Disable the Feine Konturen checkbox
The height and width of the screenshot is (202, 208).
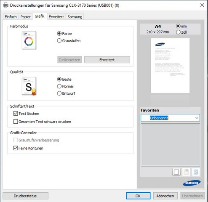tap(16, 148)
